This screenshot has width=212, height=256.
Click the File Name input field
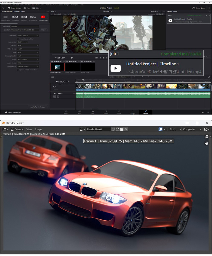pyautogui.click(x=25, y=27)
